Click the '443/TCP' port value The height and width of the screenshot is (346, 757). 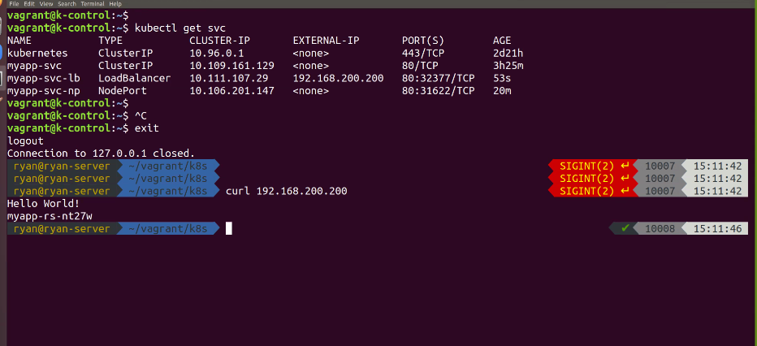tap(423, 53)
